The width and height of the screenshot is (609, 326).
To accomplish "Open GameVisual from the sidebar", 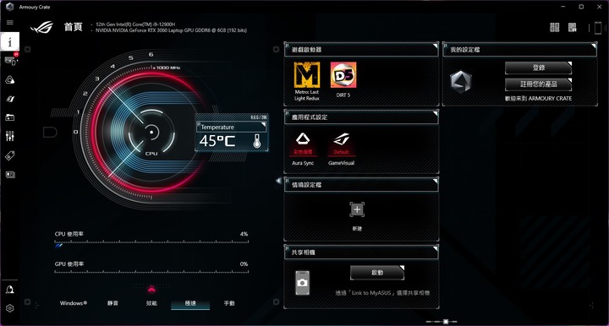I will (10, 99).
